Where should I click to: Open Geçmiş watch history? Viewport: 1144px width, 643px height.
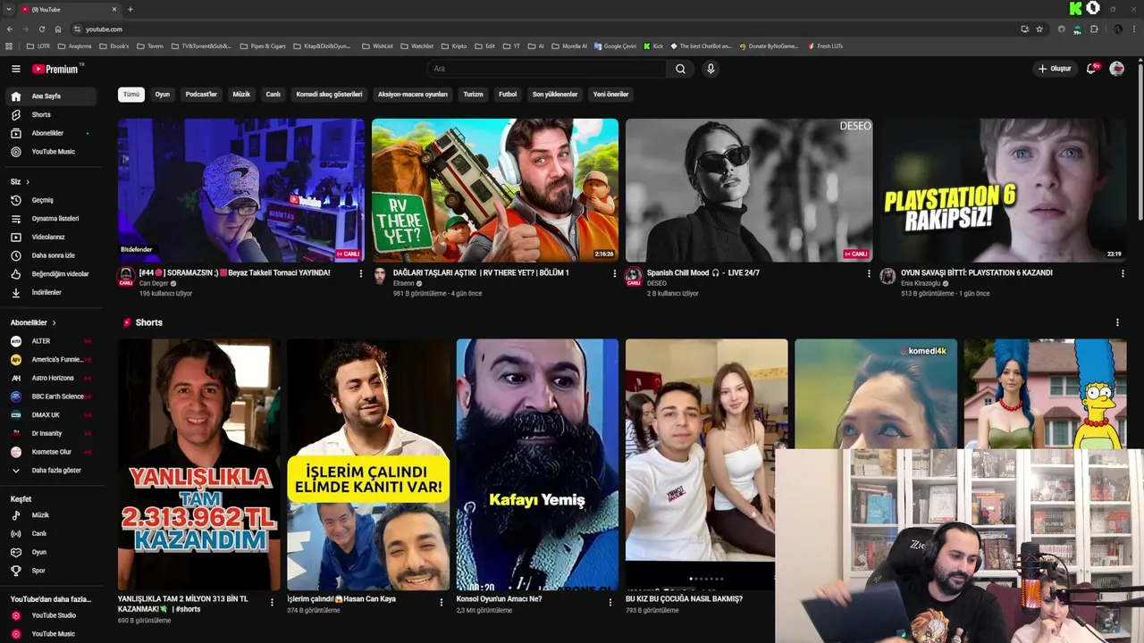coord(52,200)
